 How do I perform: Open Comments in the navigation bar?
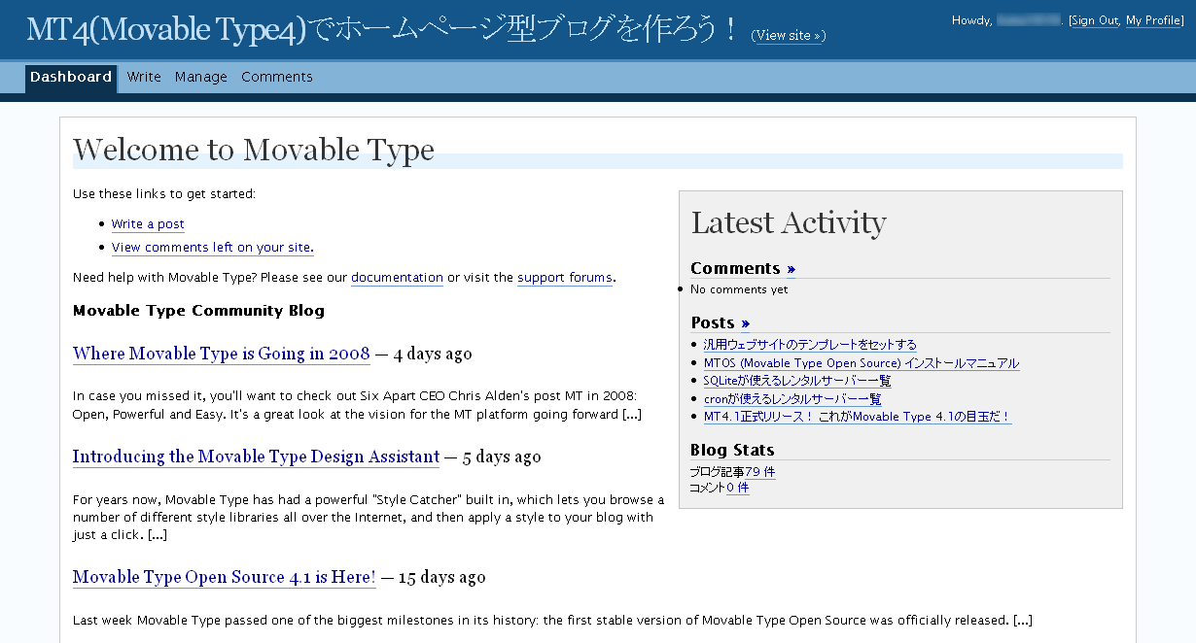coord(277,78)
